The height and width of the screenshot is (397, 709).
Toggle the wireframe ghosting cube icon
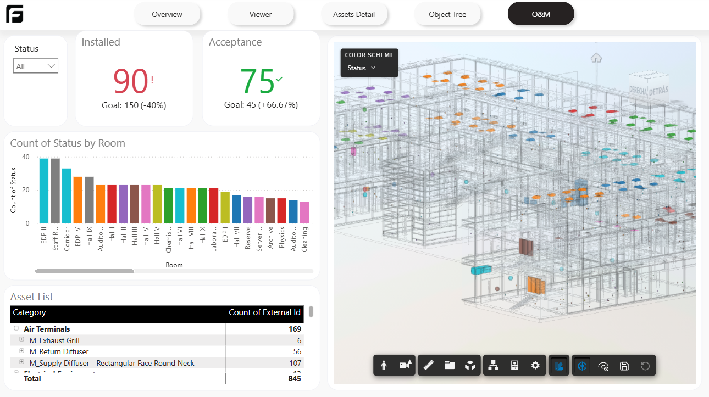coord(581,365)
